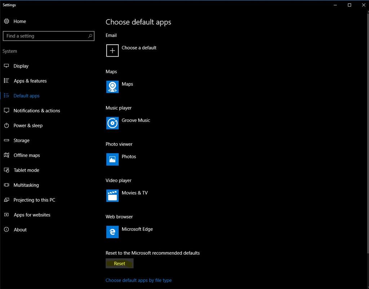Change Microsoft Edge default browser
Image resolution: width=369 pixels, height=289 pixels.
click(137, 229)
